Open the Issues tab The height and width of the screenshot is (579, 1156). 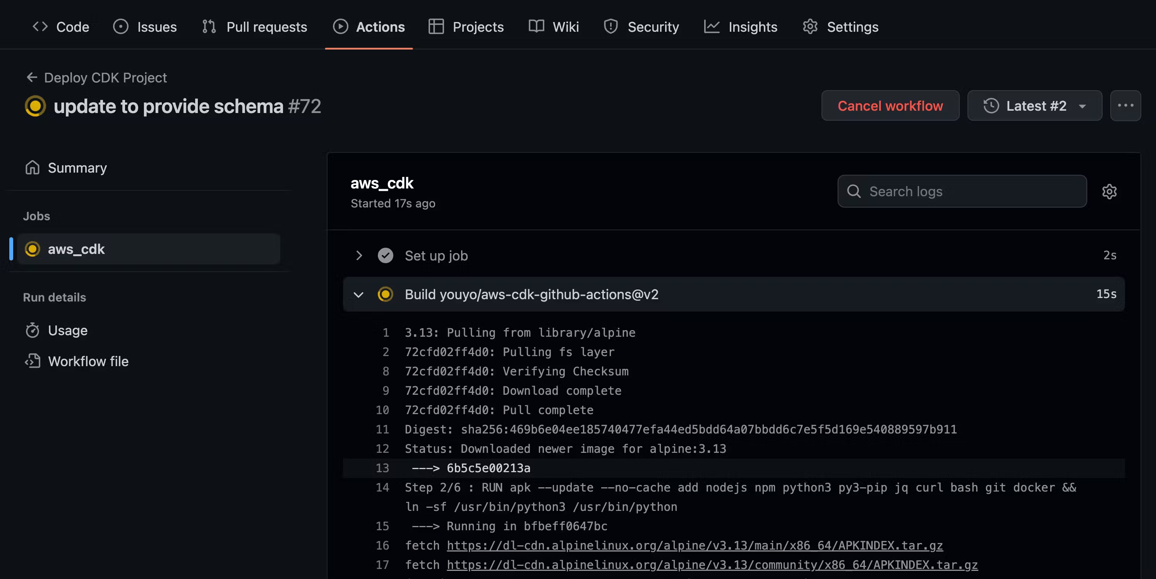[145, 27]
